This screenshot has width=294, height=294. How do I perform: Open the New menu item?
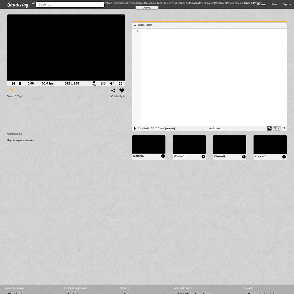click(274, 4)
